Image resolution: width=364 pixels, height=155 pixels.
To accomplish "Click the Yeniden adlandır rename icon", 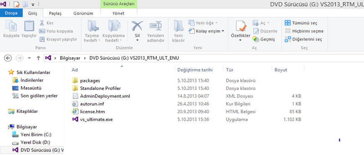I will click(x=155, y=26).
